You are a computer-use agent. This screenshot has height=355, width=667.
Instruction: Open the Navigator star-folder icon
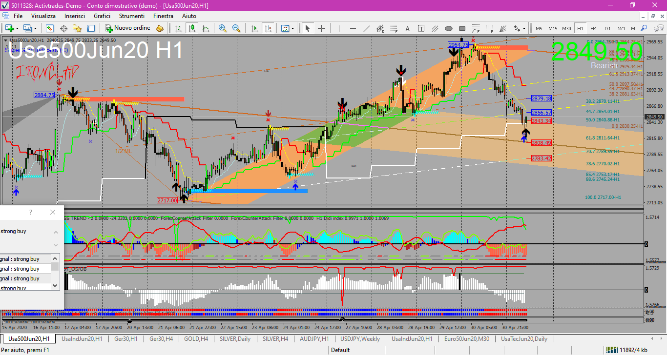pyautogui.click(x=77, y=28)
